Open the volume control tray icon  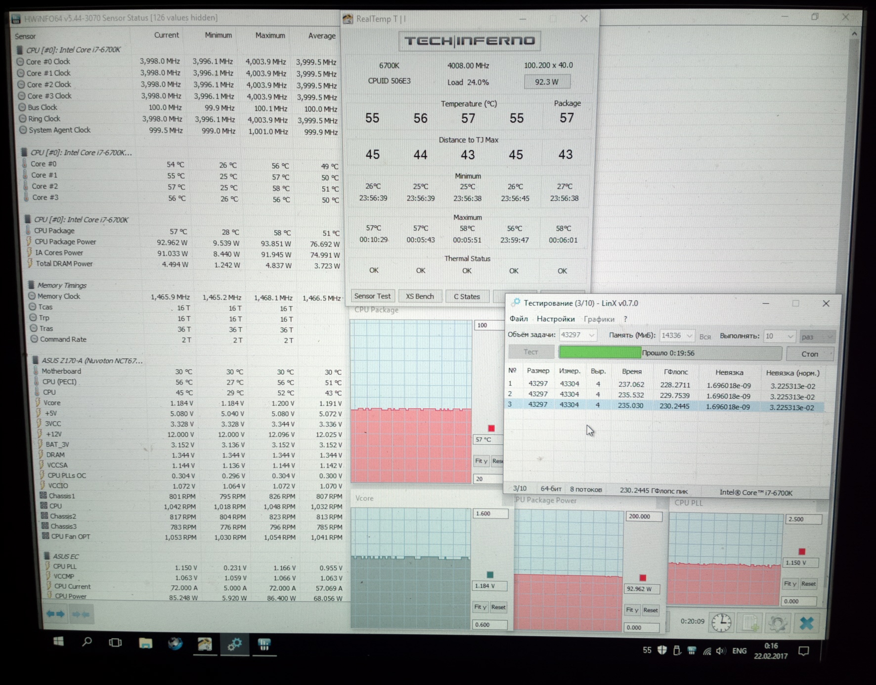[721, 651]
